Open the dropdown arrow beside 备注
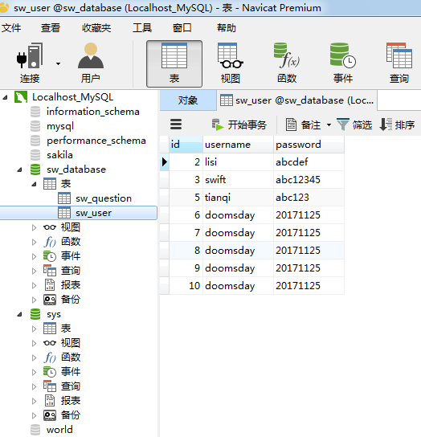 click(x=329, y=125)
